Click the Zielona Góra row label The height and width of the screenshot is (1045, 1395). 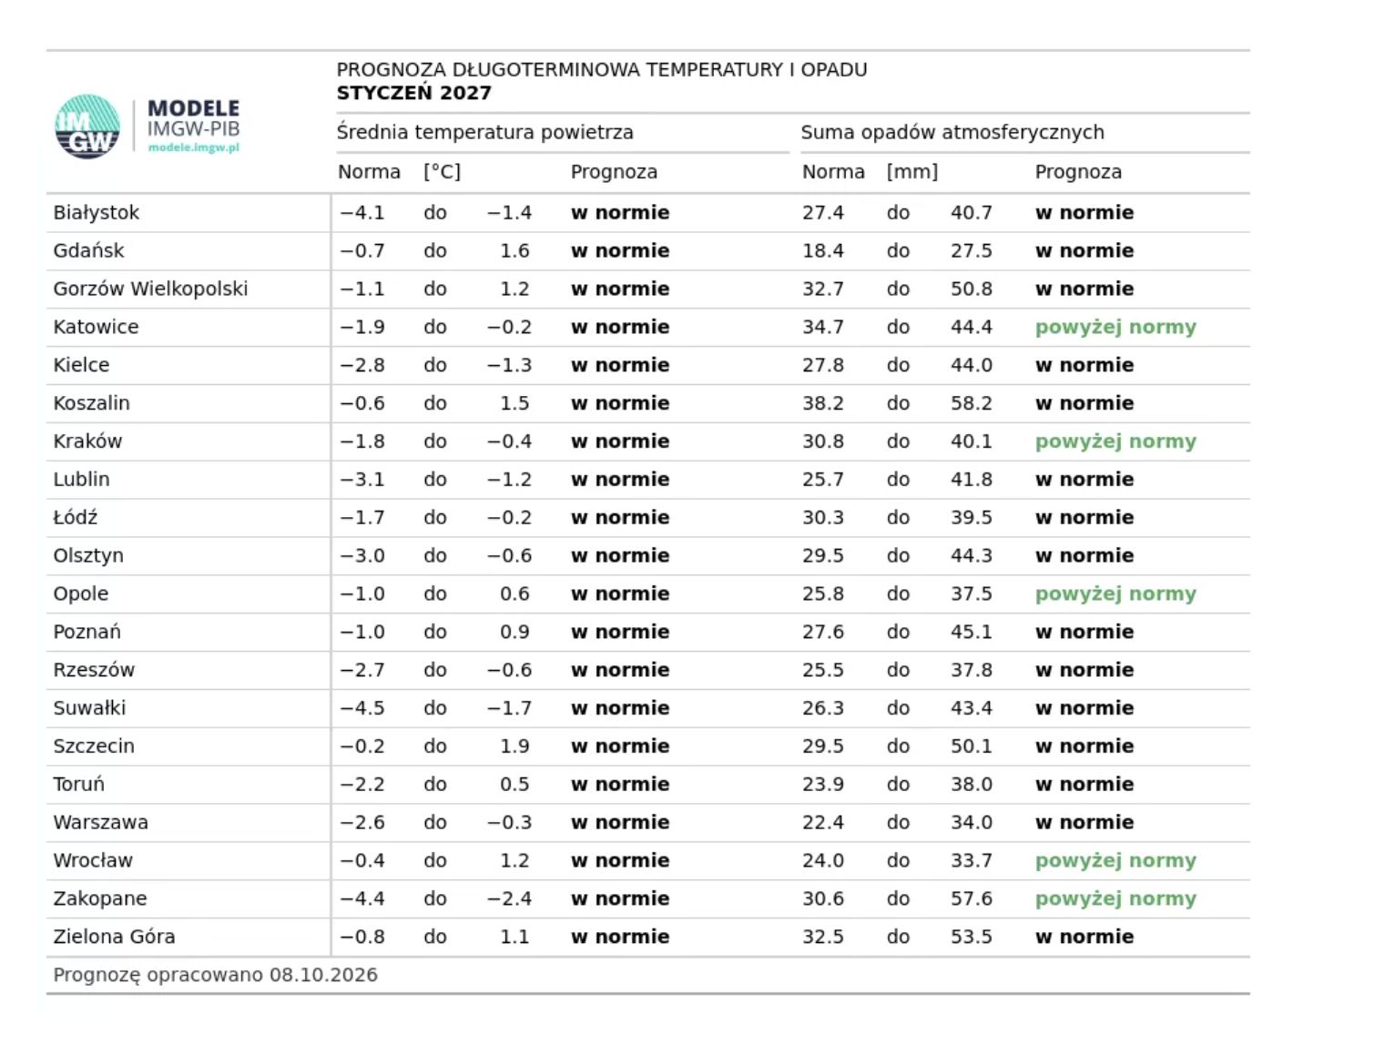click(114, 937)
